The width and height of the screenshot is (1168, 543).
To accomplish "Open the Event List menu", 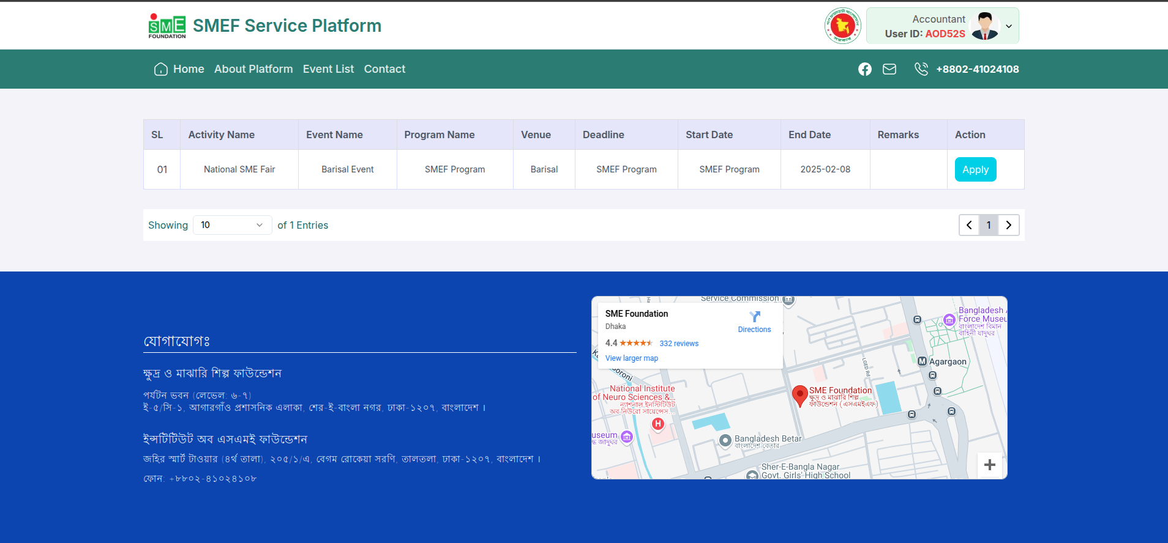I will [x=328, y=69].
